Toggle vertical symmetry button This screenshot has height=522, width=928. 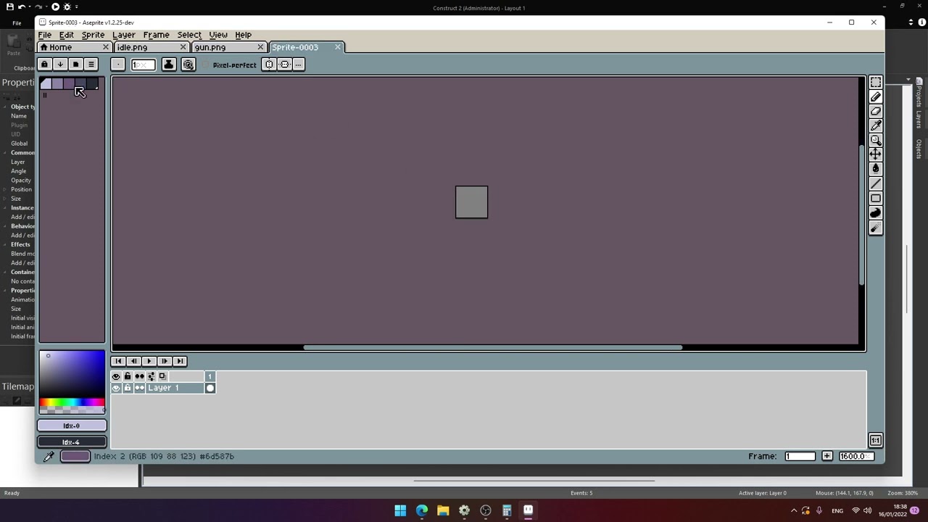coord(284,65)
